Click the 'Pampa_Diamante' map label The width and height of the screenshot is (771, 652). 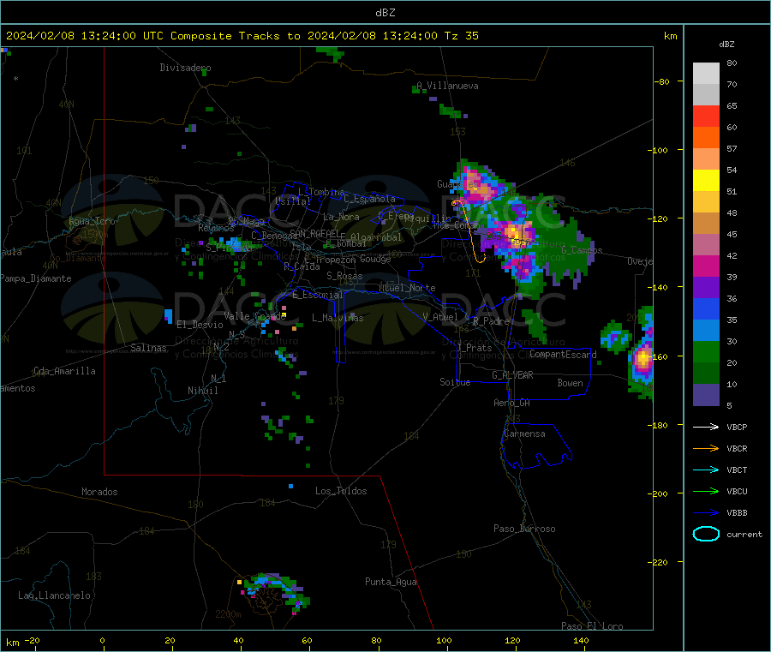[35, 278]
